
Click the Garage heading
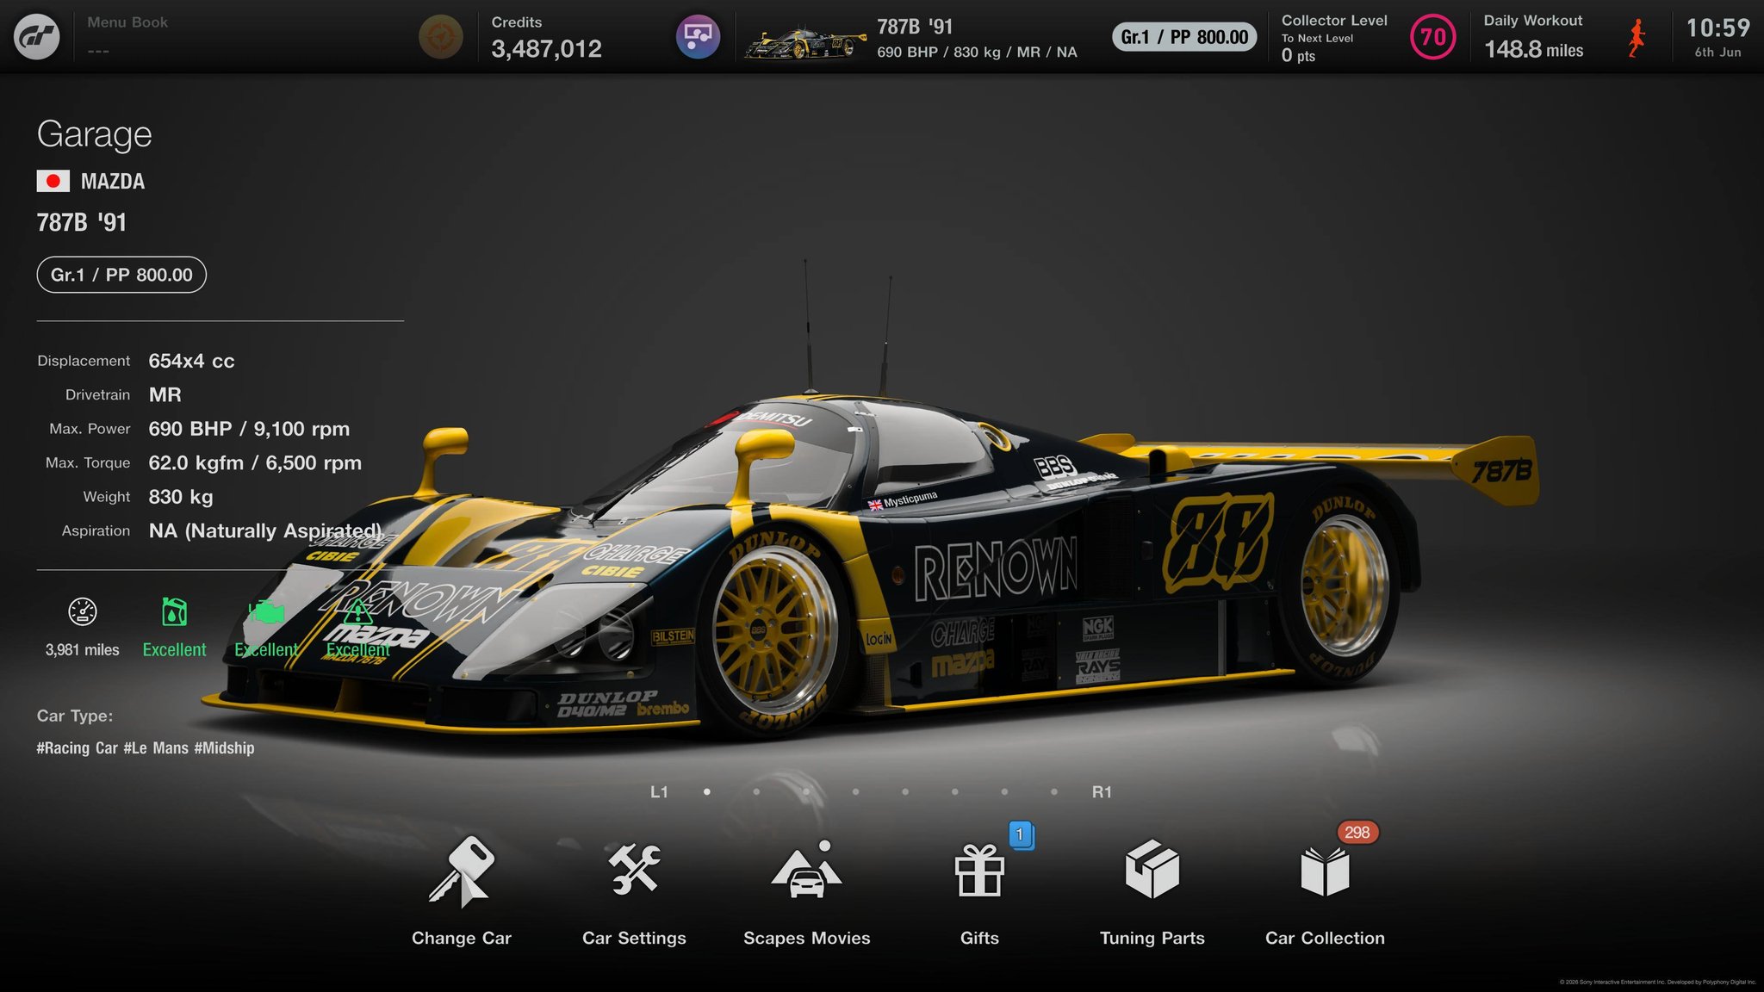tap(95, 134)
